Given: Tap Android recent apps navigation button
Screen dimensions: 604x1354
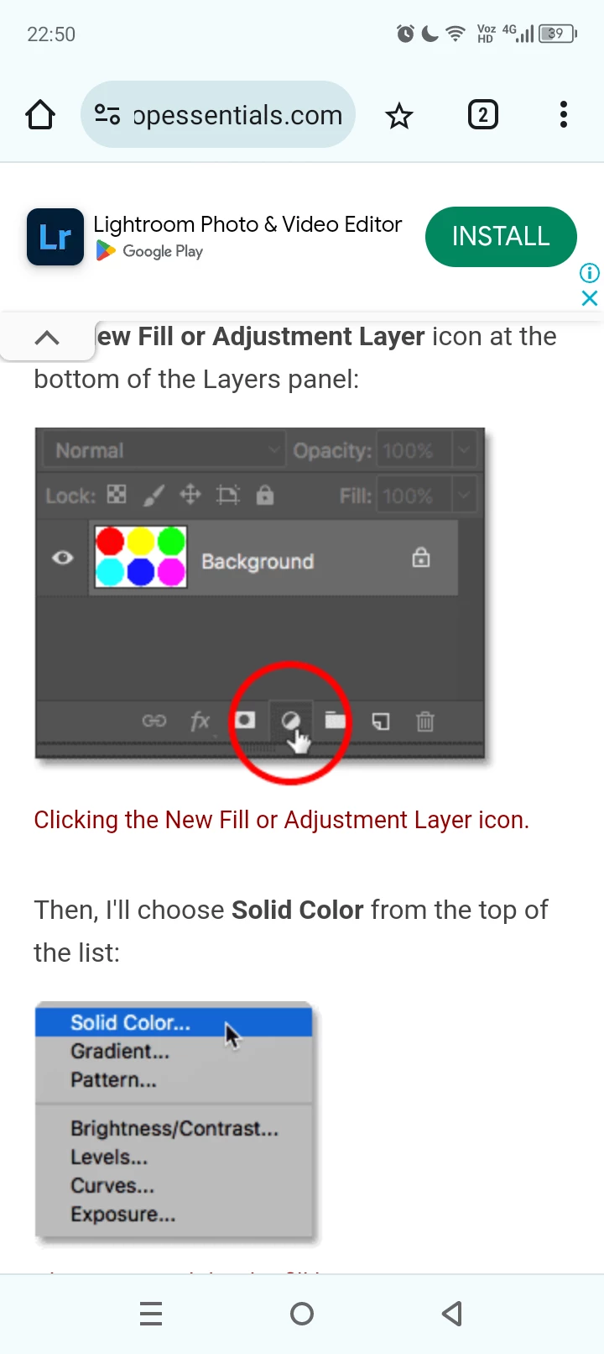Looking at the screenshot, I should click(x=151, y=1314).
